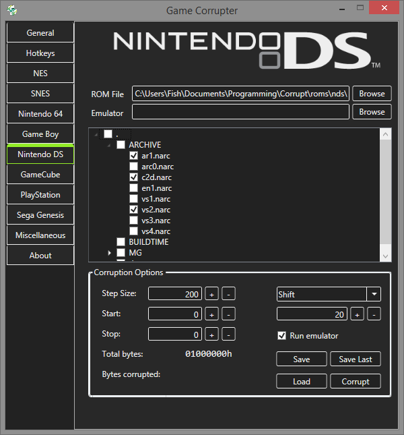Click the Load button

(302, 381)
